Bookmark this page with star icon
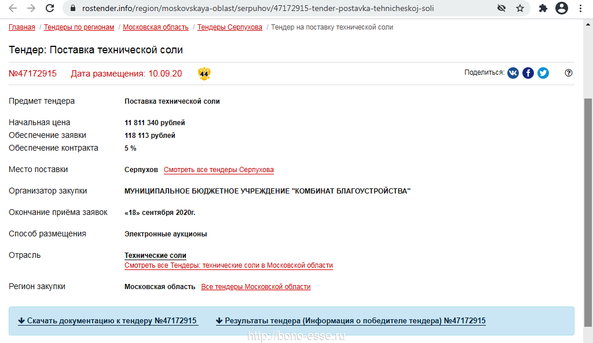Image resolution: width=593 pixels, height=343 pixels. click(520, 8)
